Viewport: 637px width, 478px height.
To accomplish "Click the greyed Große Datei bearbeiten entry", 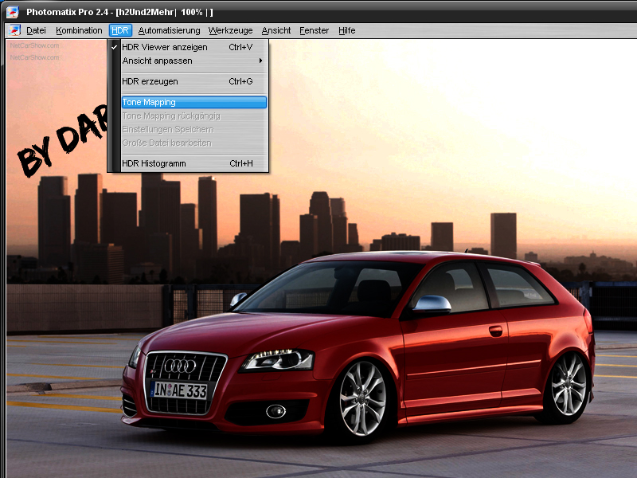I will pyautogui.click(x=166, y=143).
